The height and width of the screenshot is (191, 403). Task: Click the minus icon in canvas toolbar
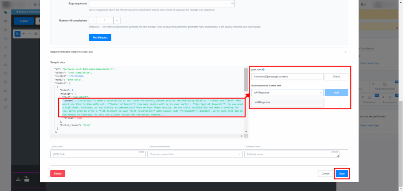(30, 34)
